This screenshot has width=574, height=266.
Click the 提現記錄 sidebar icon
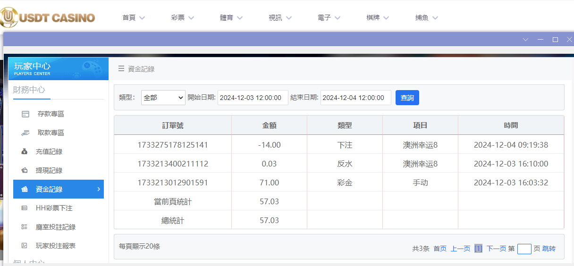(x=24, y=171)
